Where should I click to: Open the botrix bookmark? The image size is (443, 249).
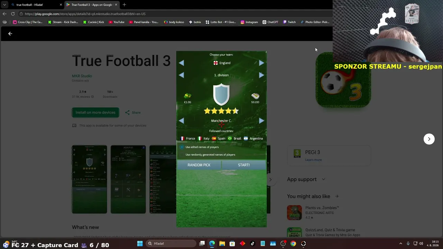[x=195, y=22]
